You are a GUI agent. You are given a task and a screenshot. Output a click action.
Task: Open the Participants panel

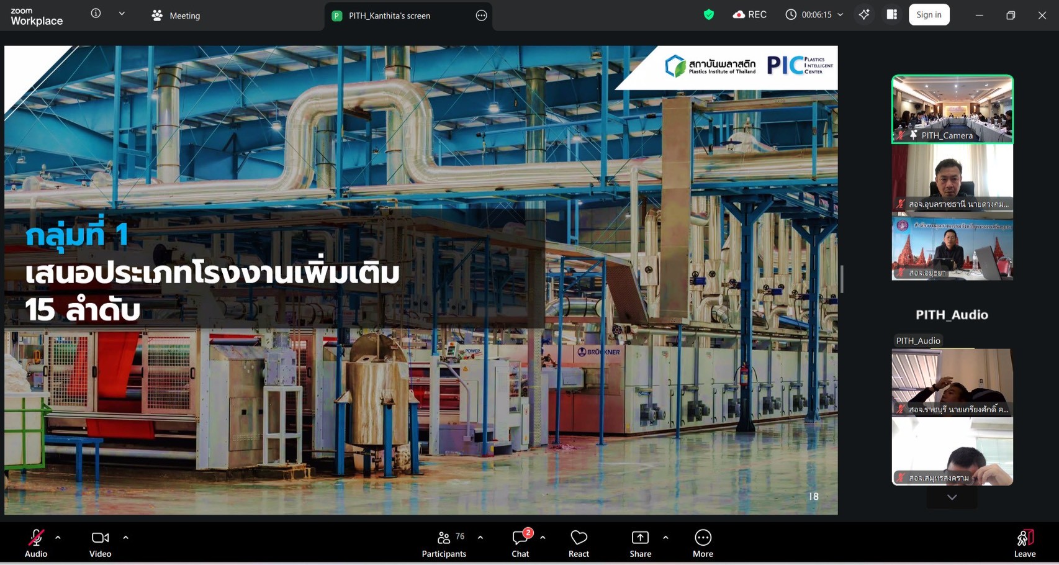click(x=444, y=543)
